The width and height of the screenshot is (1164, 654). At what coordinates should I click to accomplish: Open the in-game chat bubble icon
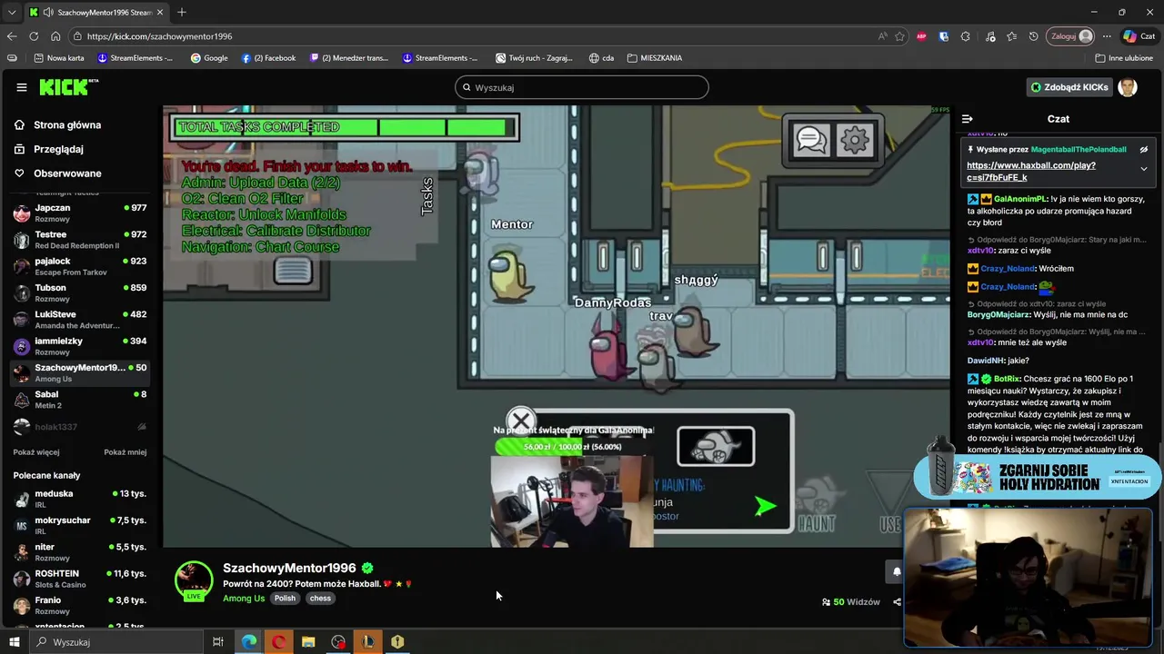[811, 140]
